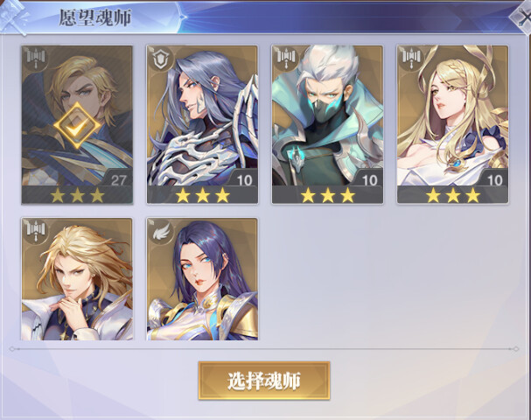Click three-star rating under masked character
Screen dimensions: 531x420
[x=328, y=195]
